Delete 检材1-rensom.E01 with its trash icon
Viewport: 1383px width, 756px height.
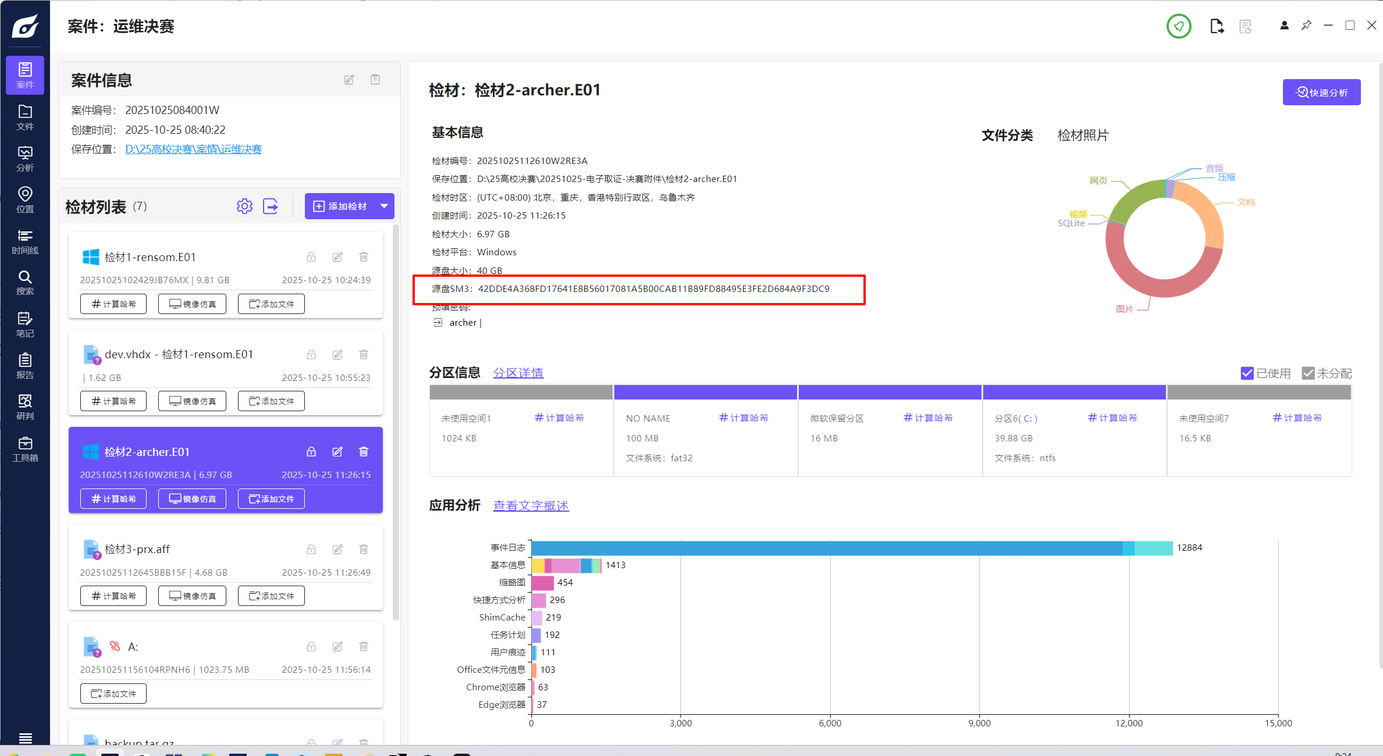click(364, 256)
